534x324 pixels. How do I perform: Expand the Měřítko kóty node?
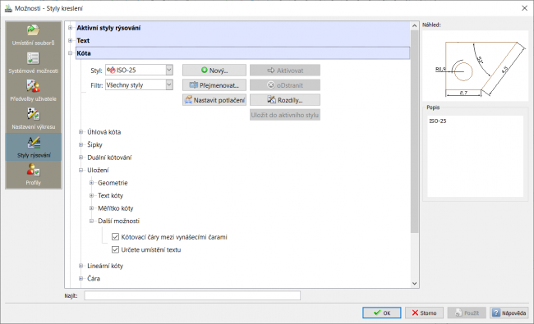tap(91, 208)
